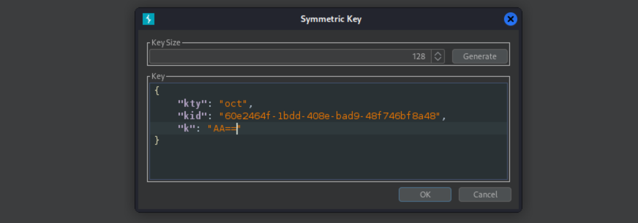This screenshot has height=223, width=638.
Task: Click the closing curly brace line
Action: 157,140
